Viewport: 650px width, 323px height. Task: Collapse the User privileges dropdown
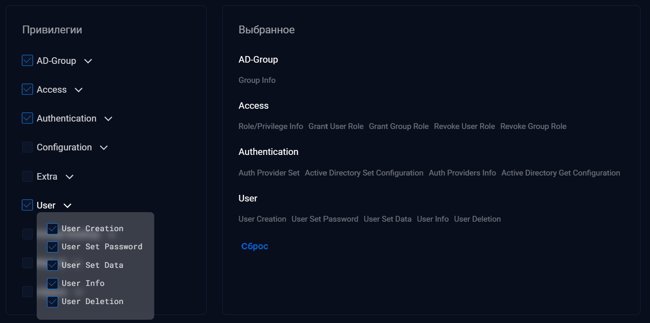[x=68, y=206]
